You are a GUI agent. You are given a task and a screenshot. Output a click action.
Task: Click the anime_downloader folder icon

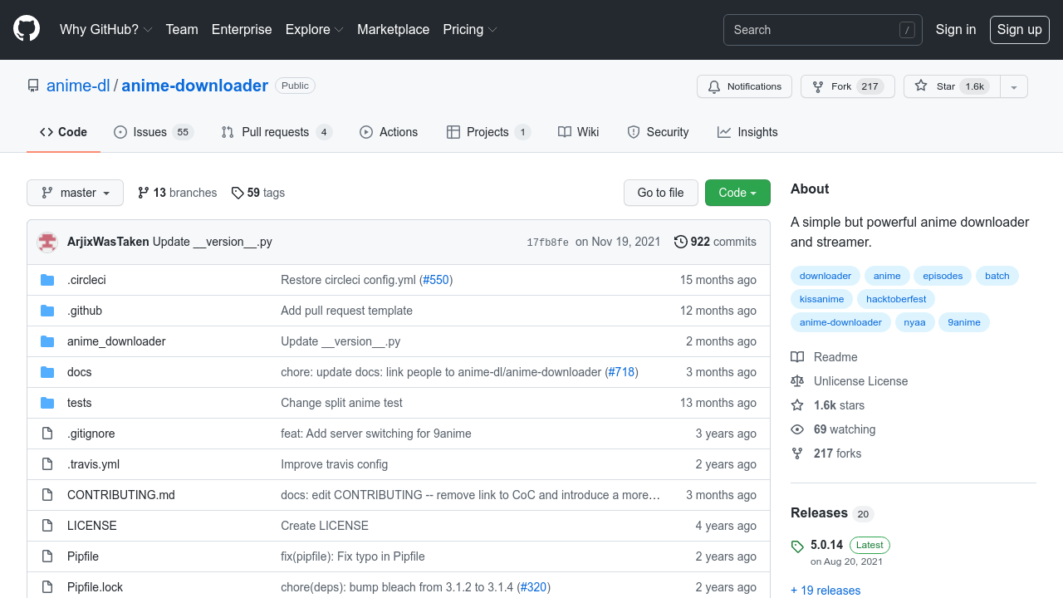pos(47,341)
